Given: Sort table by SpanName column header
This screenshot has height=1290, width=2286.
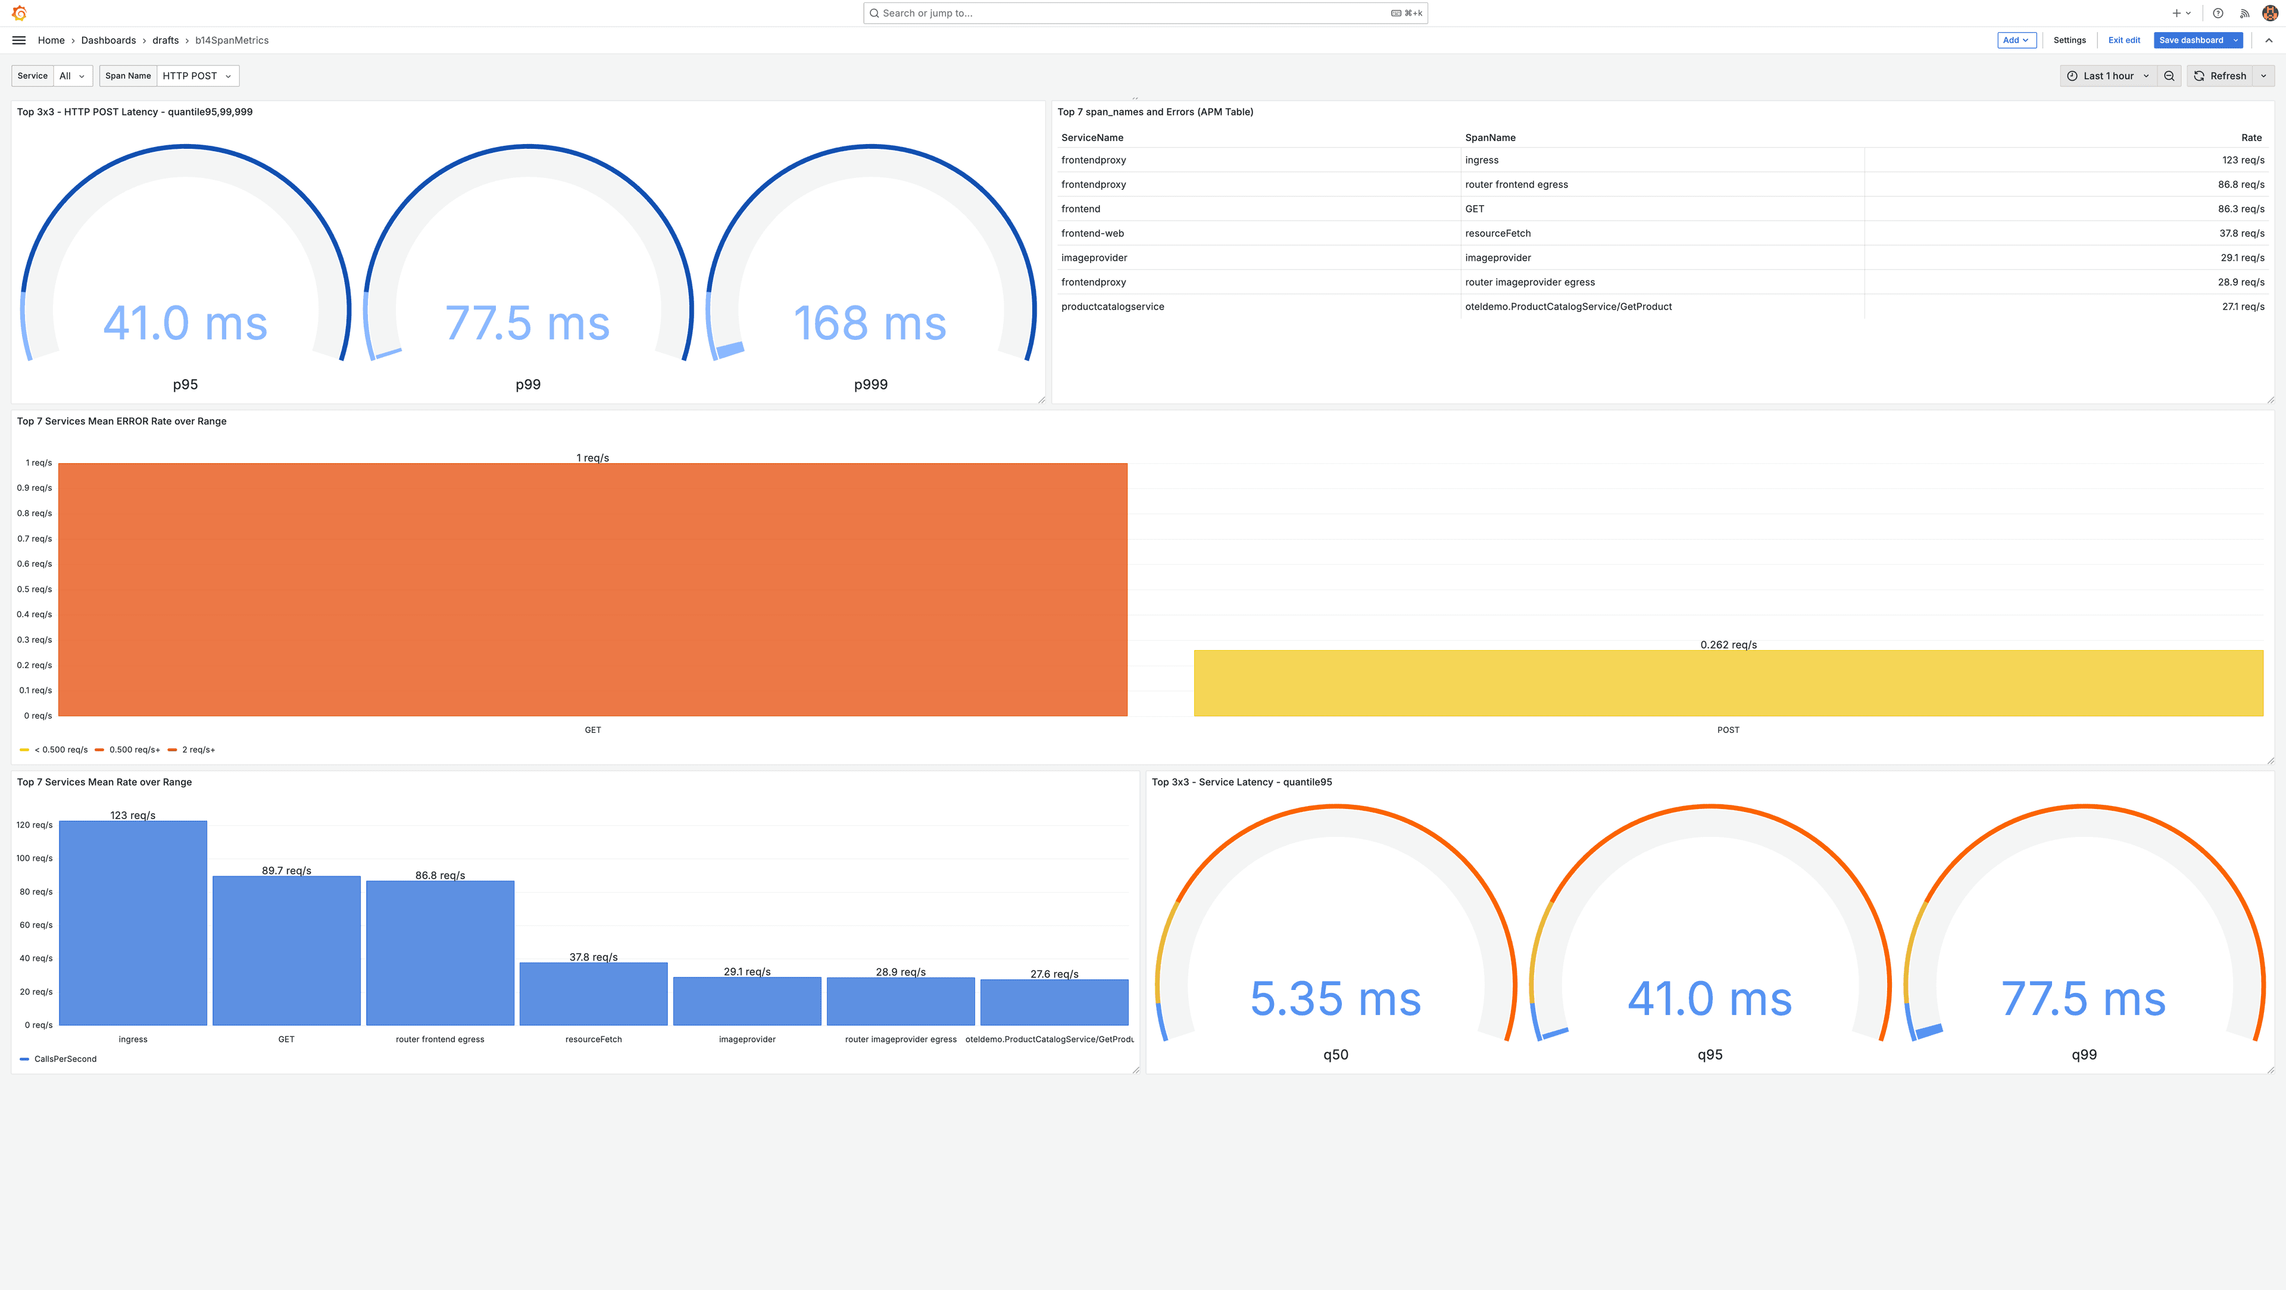Looking at the screenshot, I should click(x=1490, y=138).
